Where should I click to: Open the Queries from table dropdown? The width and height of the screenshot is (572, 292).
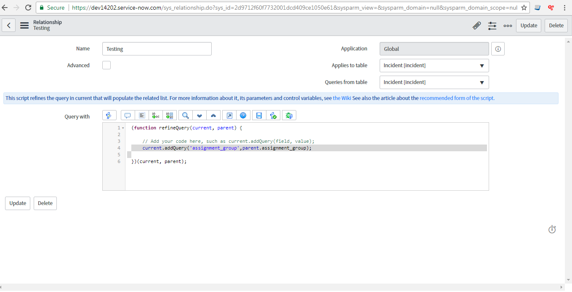tap(434, 82)
